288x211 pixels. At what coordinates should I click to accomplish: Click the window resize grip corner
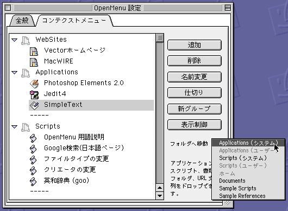(228, 202)
